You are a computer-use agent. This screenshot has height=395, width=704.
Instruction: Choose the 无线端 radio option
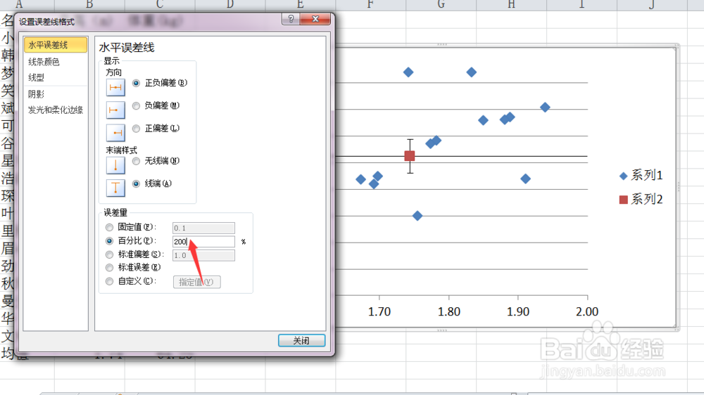(x=136, y=161)
